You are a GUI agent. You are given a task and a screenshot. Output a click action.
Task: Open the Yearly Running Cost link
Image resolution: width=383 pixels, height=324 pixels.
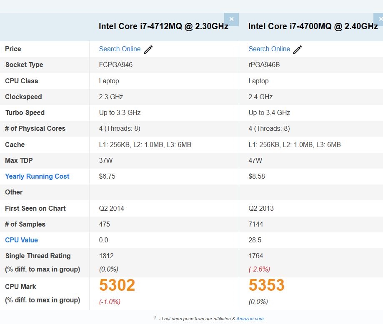(x=37, y=176)
